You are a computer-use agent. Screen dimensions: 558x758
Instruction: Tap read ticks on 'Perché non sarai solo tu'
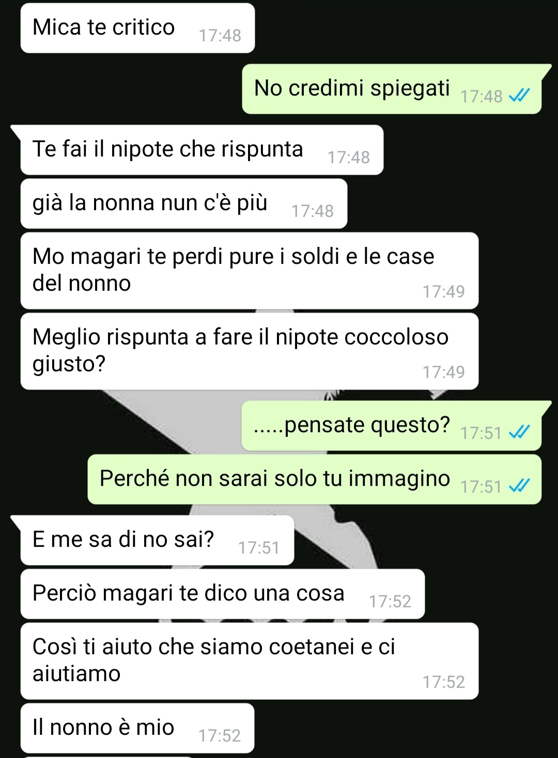click(x=519, y=486)
